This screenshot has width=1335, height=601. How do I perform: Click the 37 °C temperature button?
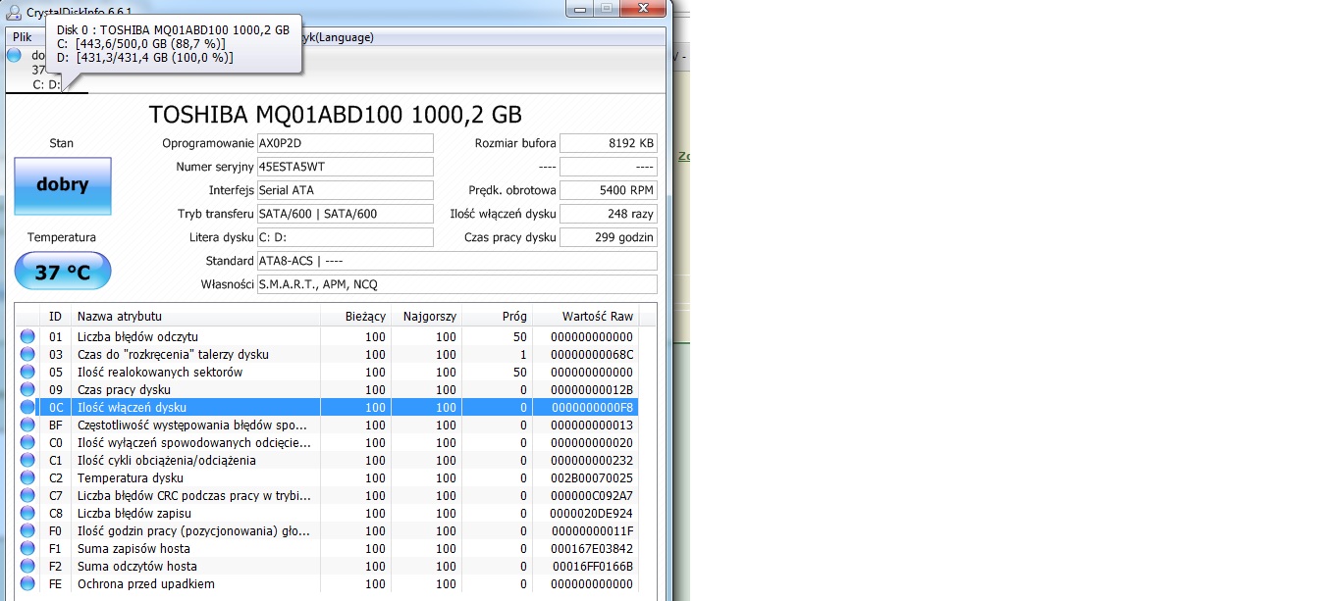point(63,272)
